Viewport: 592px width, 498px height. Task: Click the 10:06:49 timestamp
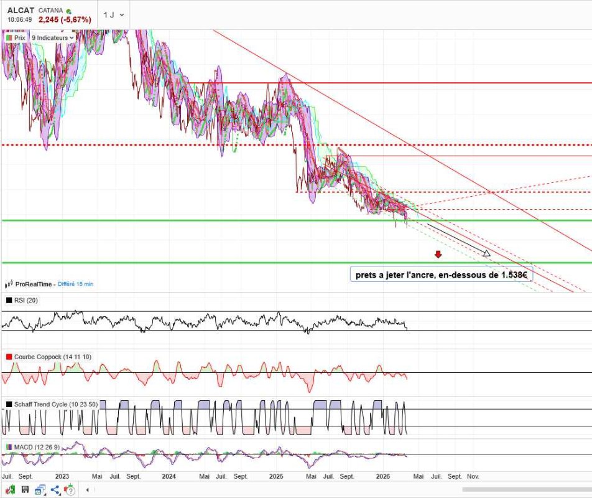click(x=20, y=20)
